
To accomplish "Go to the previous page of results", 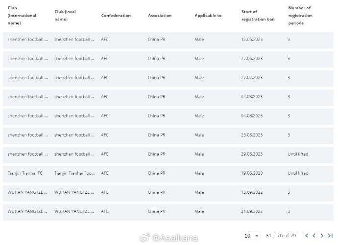I will pyautogui.click(x=314, y=236).
